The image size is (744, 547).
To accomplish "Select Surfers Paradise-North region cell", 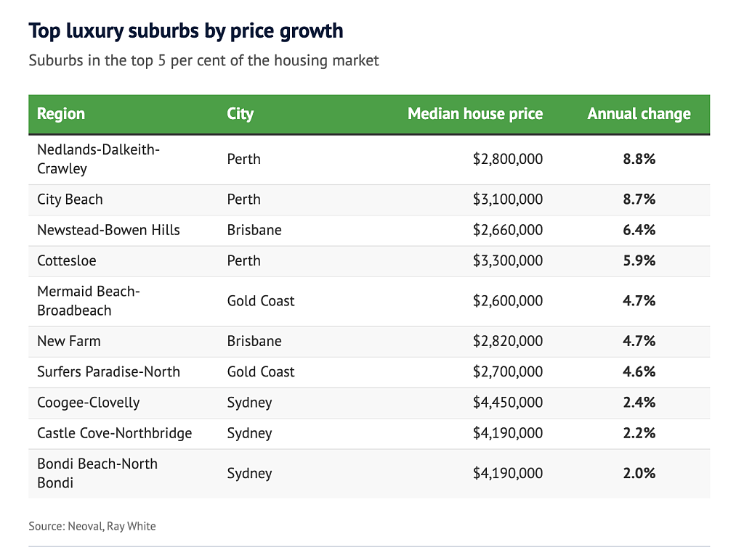I will click(108, 372).
